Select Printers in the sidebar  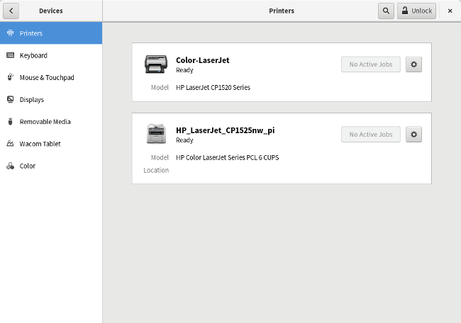click(x=31, y=33)
